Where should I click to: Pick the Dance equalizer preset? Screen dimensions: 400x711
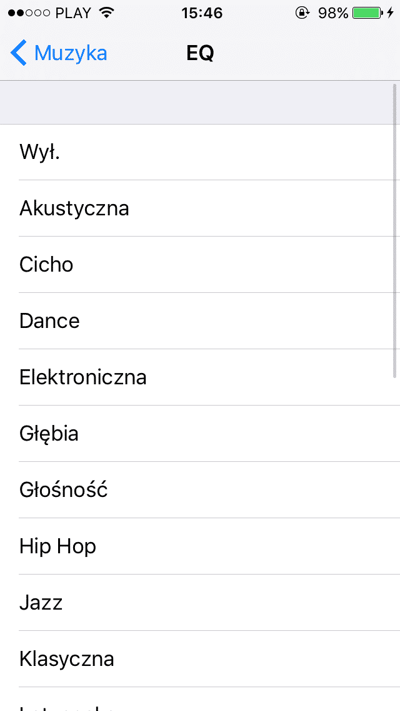pos(200,321)
